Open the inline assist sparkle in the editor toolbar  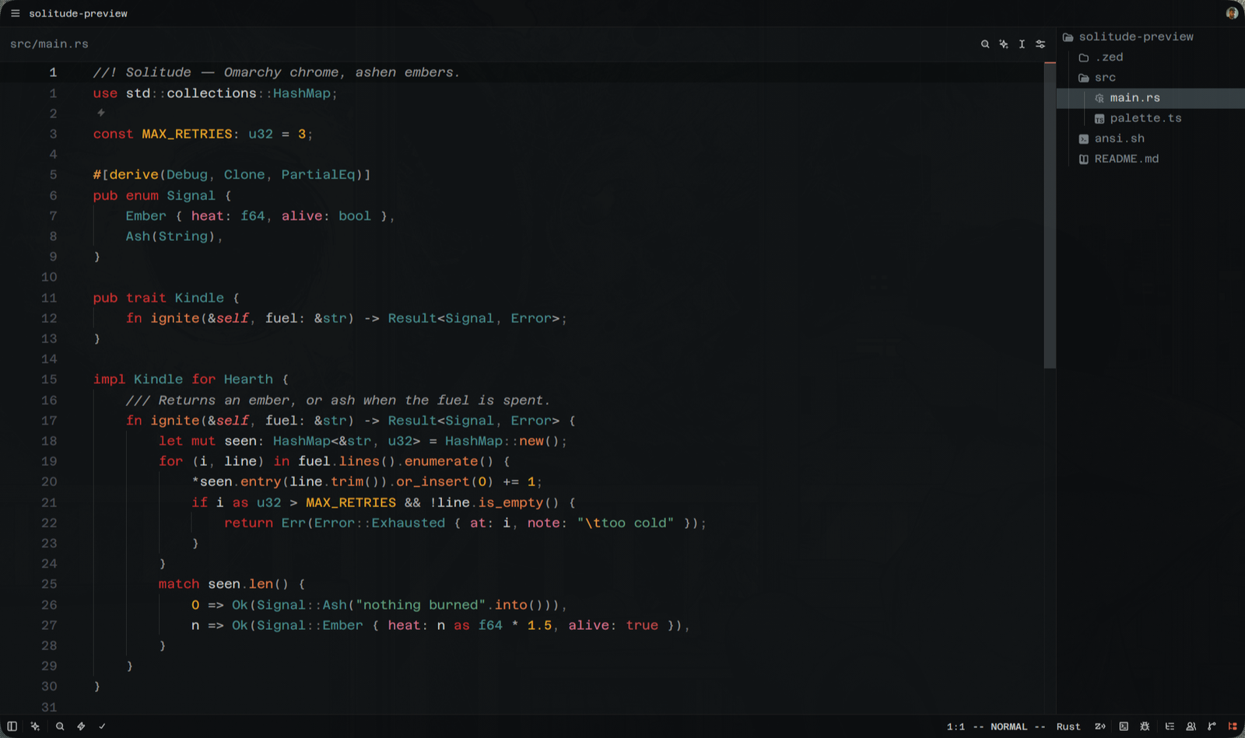(x=1004, y=44)
